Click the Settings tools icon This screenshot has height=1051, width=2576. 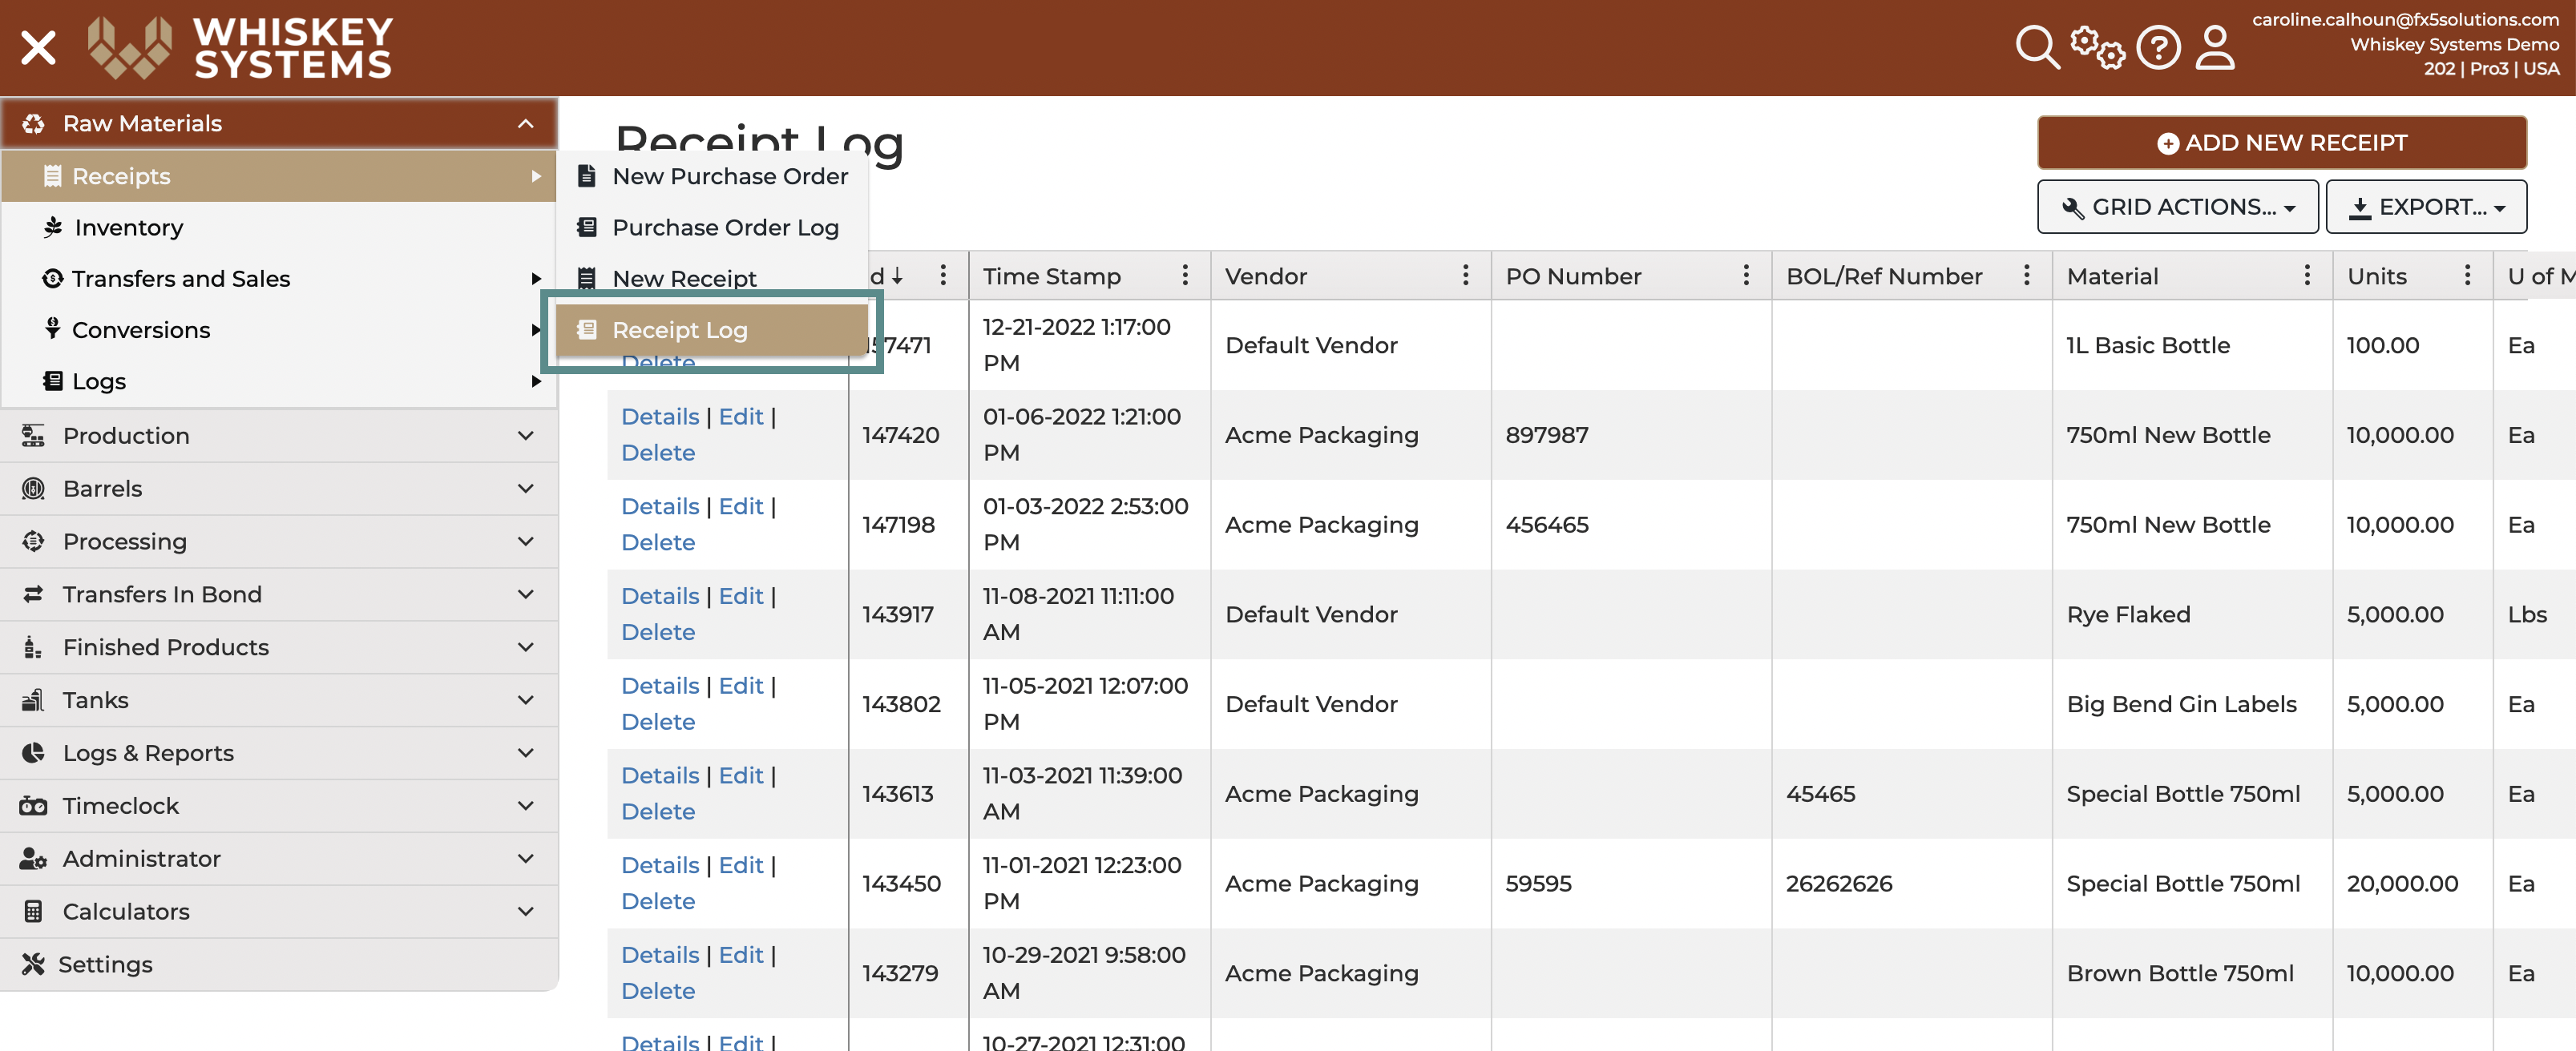(x=33, y=964)
